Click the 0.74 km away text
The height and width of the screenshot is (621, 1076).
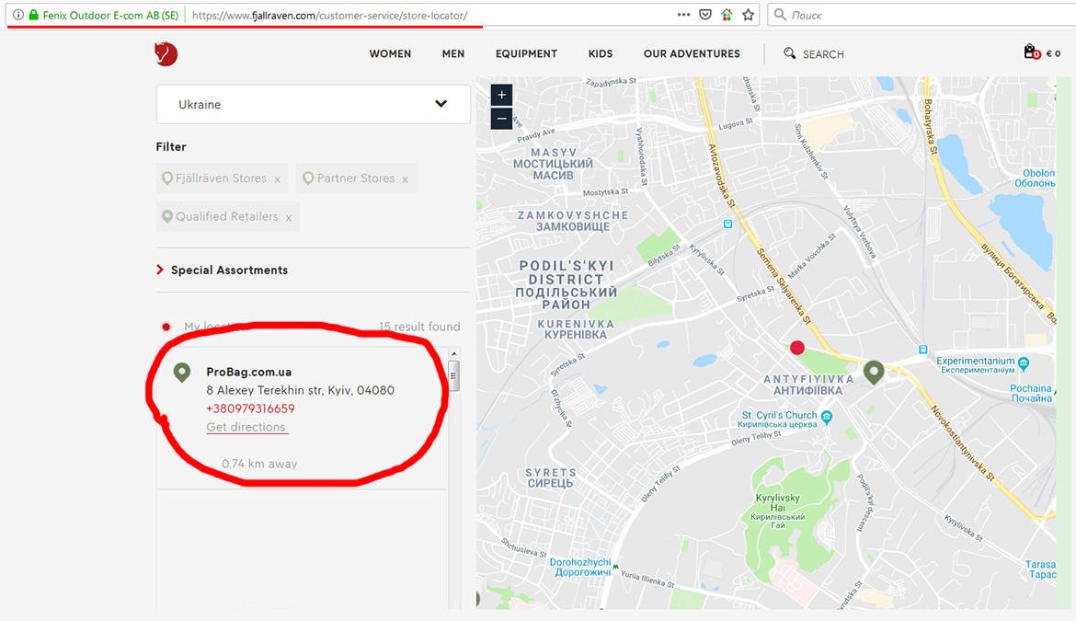coord(259,464)
